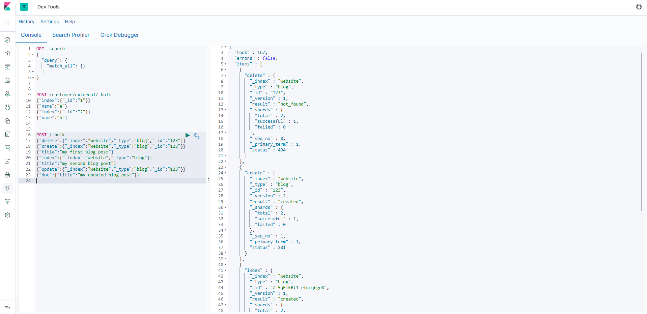The image size is (647, 314).
Task: Click the response pane vertical scrollbar
Action: [641, 132]
